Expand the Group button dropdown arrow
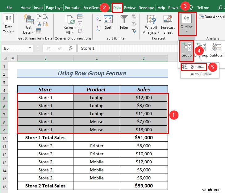Screen dimensions: 225x193 (x=186, y=60)
